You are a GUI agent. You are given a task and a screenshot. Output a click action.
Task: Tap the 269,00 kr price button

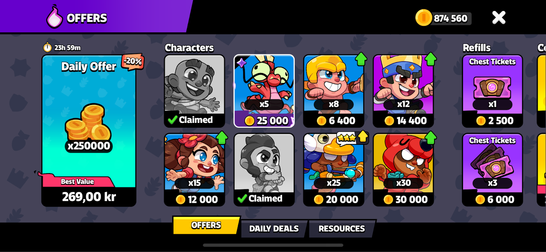tap(89, 197)
